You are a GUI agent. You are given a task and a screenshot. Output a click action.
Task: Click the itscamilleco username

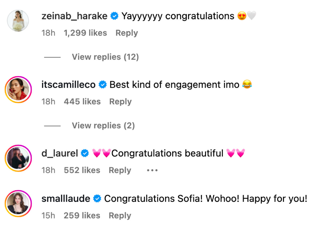[x=68, y=85]
